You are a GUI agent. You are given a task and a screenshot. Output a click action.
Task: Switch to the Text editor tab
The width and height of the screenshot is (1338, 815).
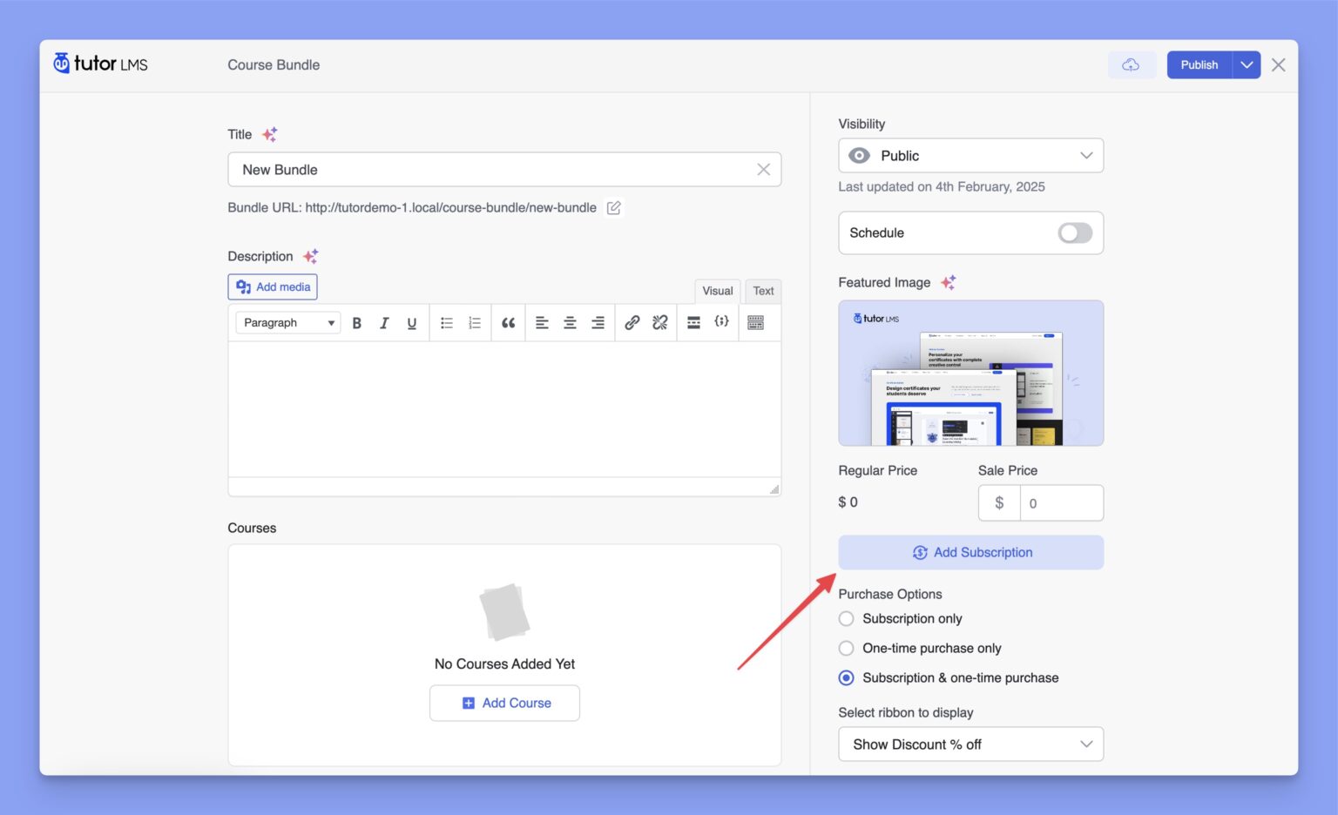click(x=763, y=291)
